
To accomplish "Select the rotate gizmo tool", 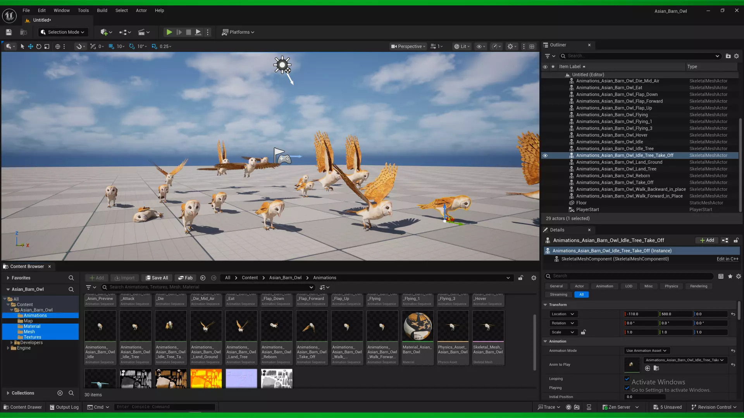I will 39,46.
